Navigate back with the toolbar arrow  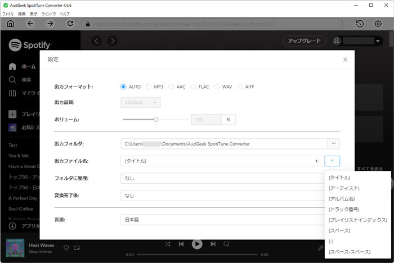tap(30, 24)
